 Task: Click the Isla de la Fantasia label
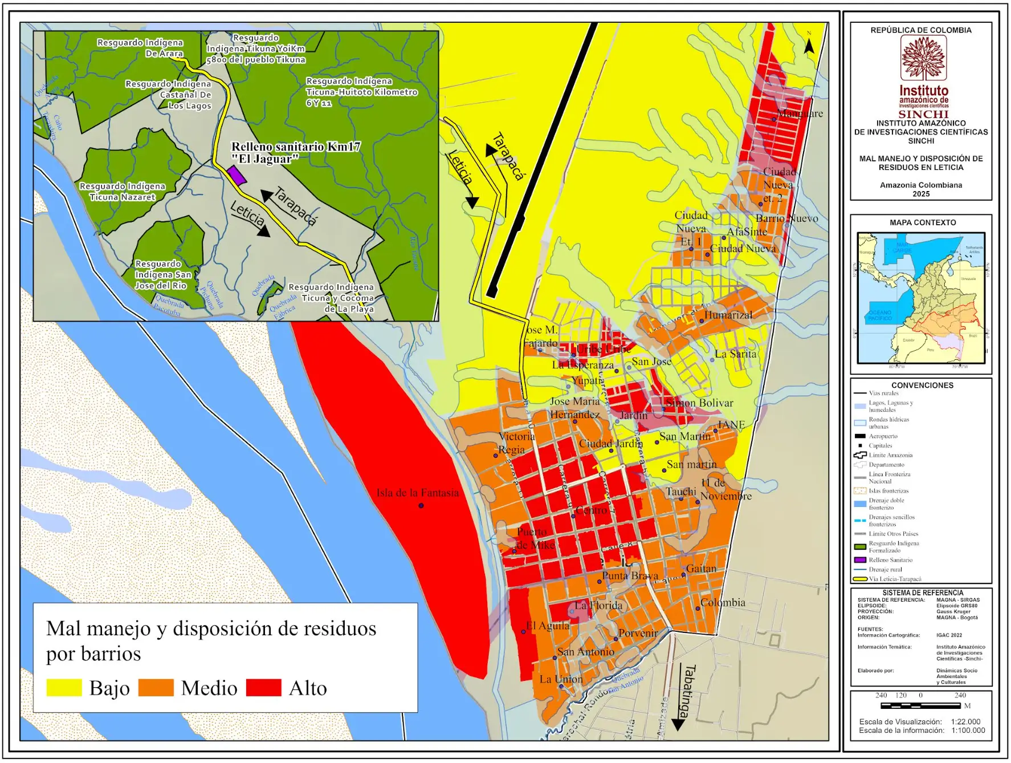pos(417,493)
